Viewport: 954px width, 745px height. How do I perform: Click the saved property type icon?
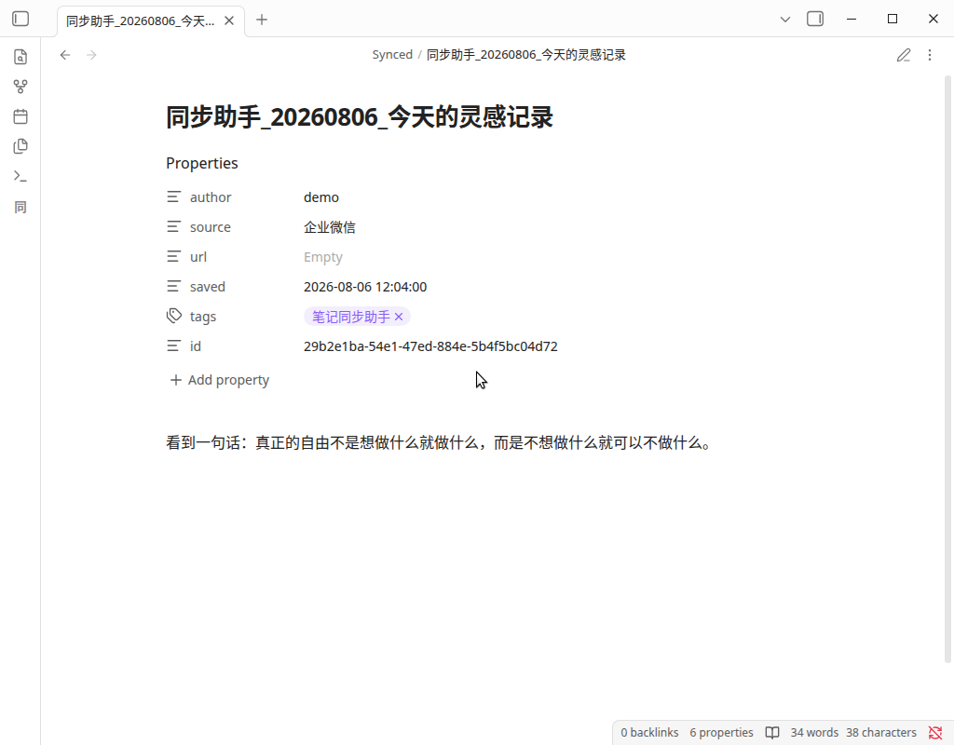(174, 287)
